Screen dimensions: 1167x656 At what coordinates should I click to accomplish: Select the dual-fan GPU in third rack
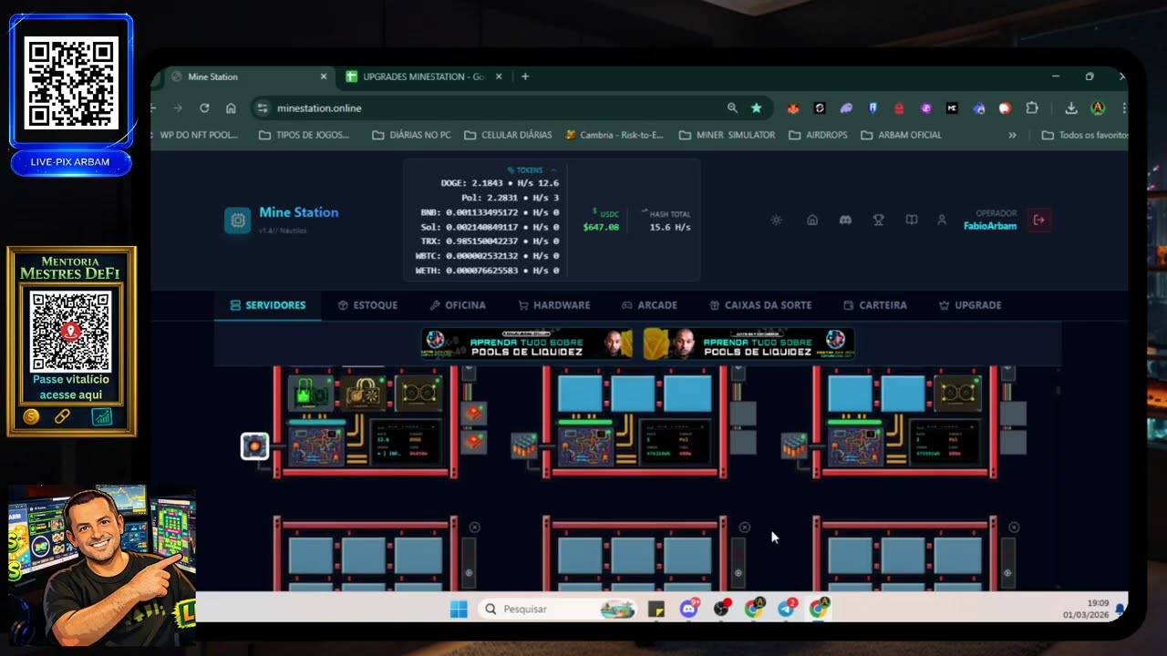(957, 394)
